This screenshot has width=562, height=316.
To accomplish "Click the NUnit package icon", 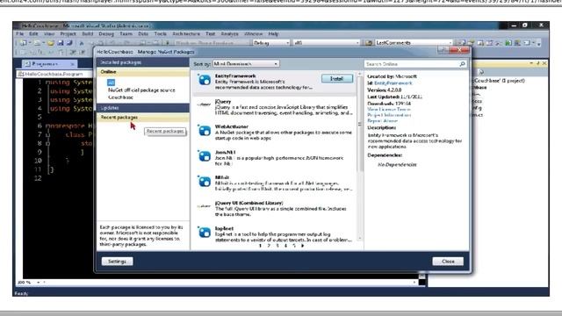I will 205,182.
